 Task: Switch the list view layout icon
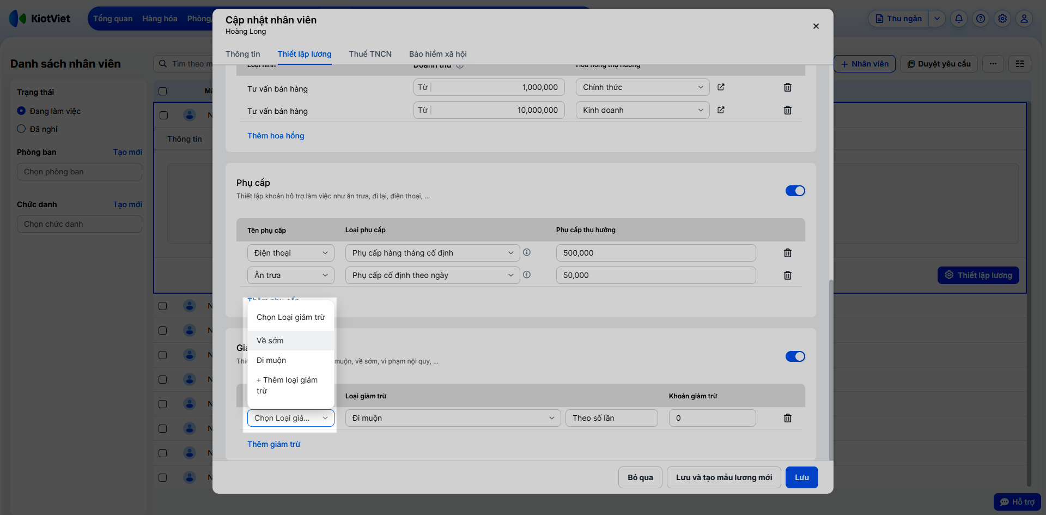point(1020,64)
